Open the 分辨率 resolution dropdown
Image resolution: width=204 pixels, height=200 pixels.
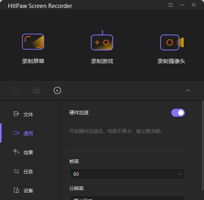click(127, 198)
